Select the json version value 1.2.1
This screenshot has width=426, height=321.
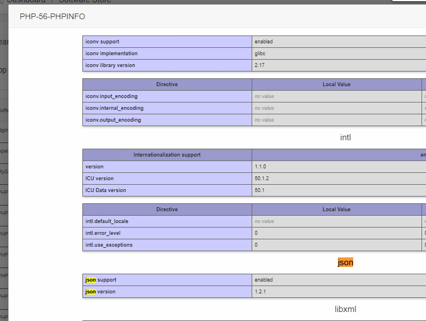point(261,292)
